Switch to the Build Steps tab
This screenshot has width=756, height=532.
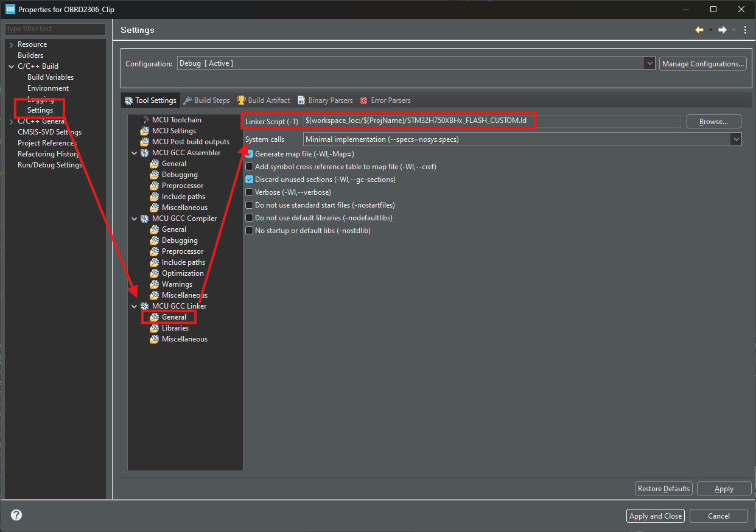206,100
